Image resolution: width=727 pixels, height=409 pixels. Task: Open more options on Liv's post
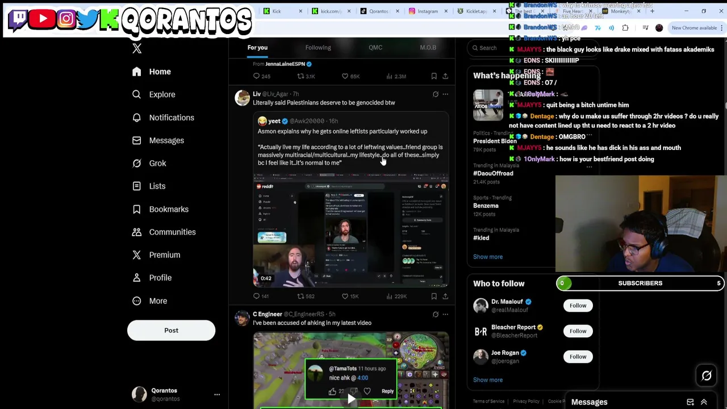point(445,94)
